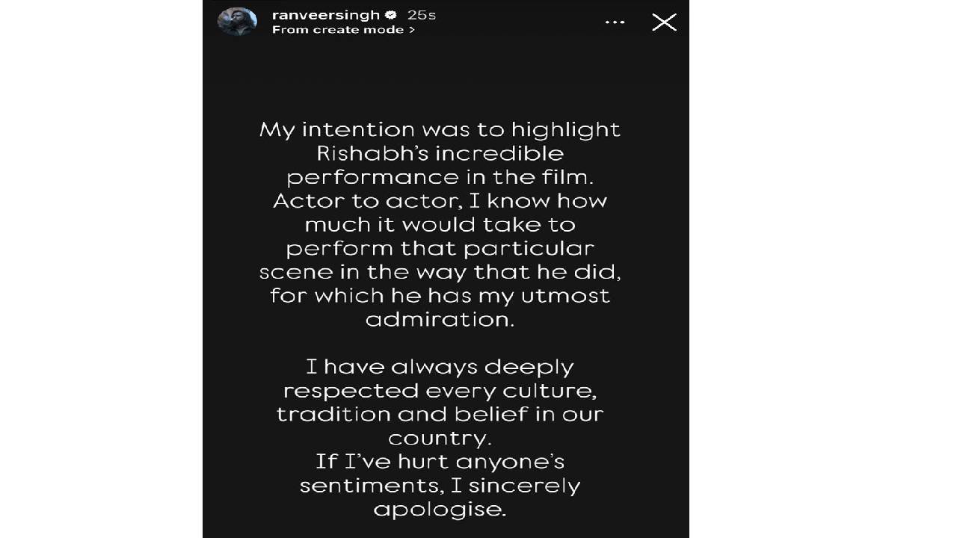
Task: Click the word "country." in the story
Action: [x=440, y=438]
